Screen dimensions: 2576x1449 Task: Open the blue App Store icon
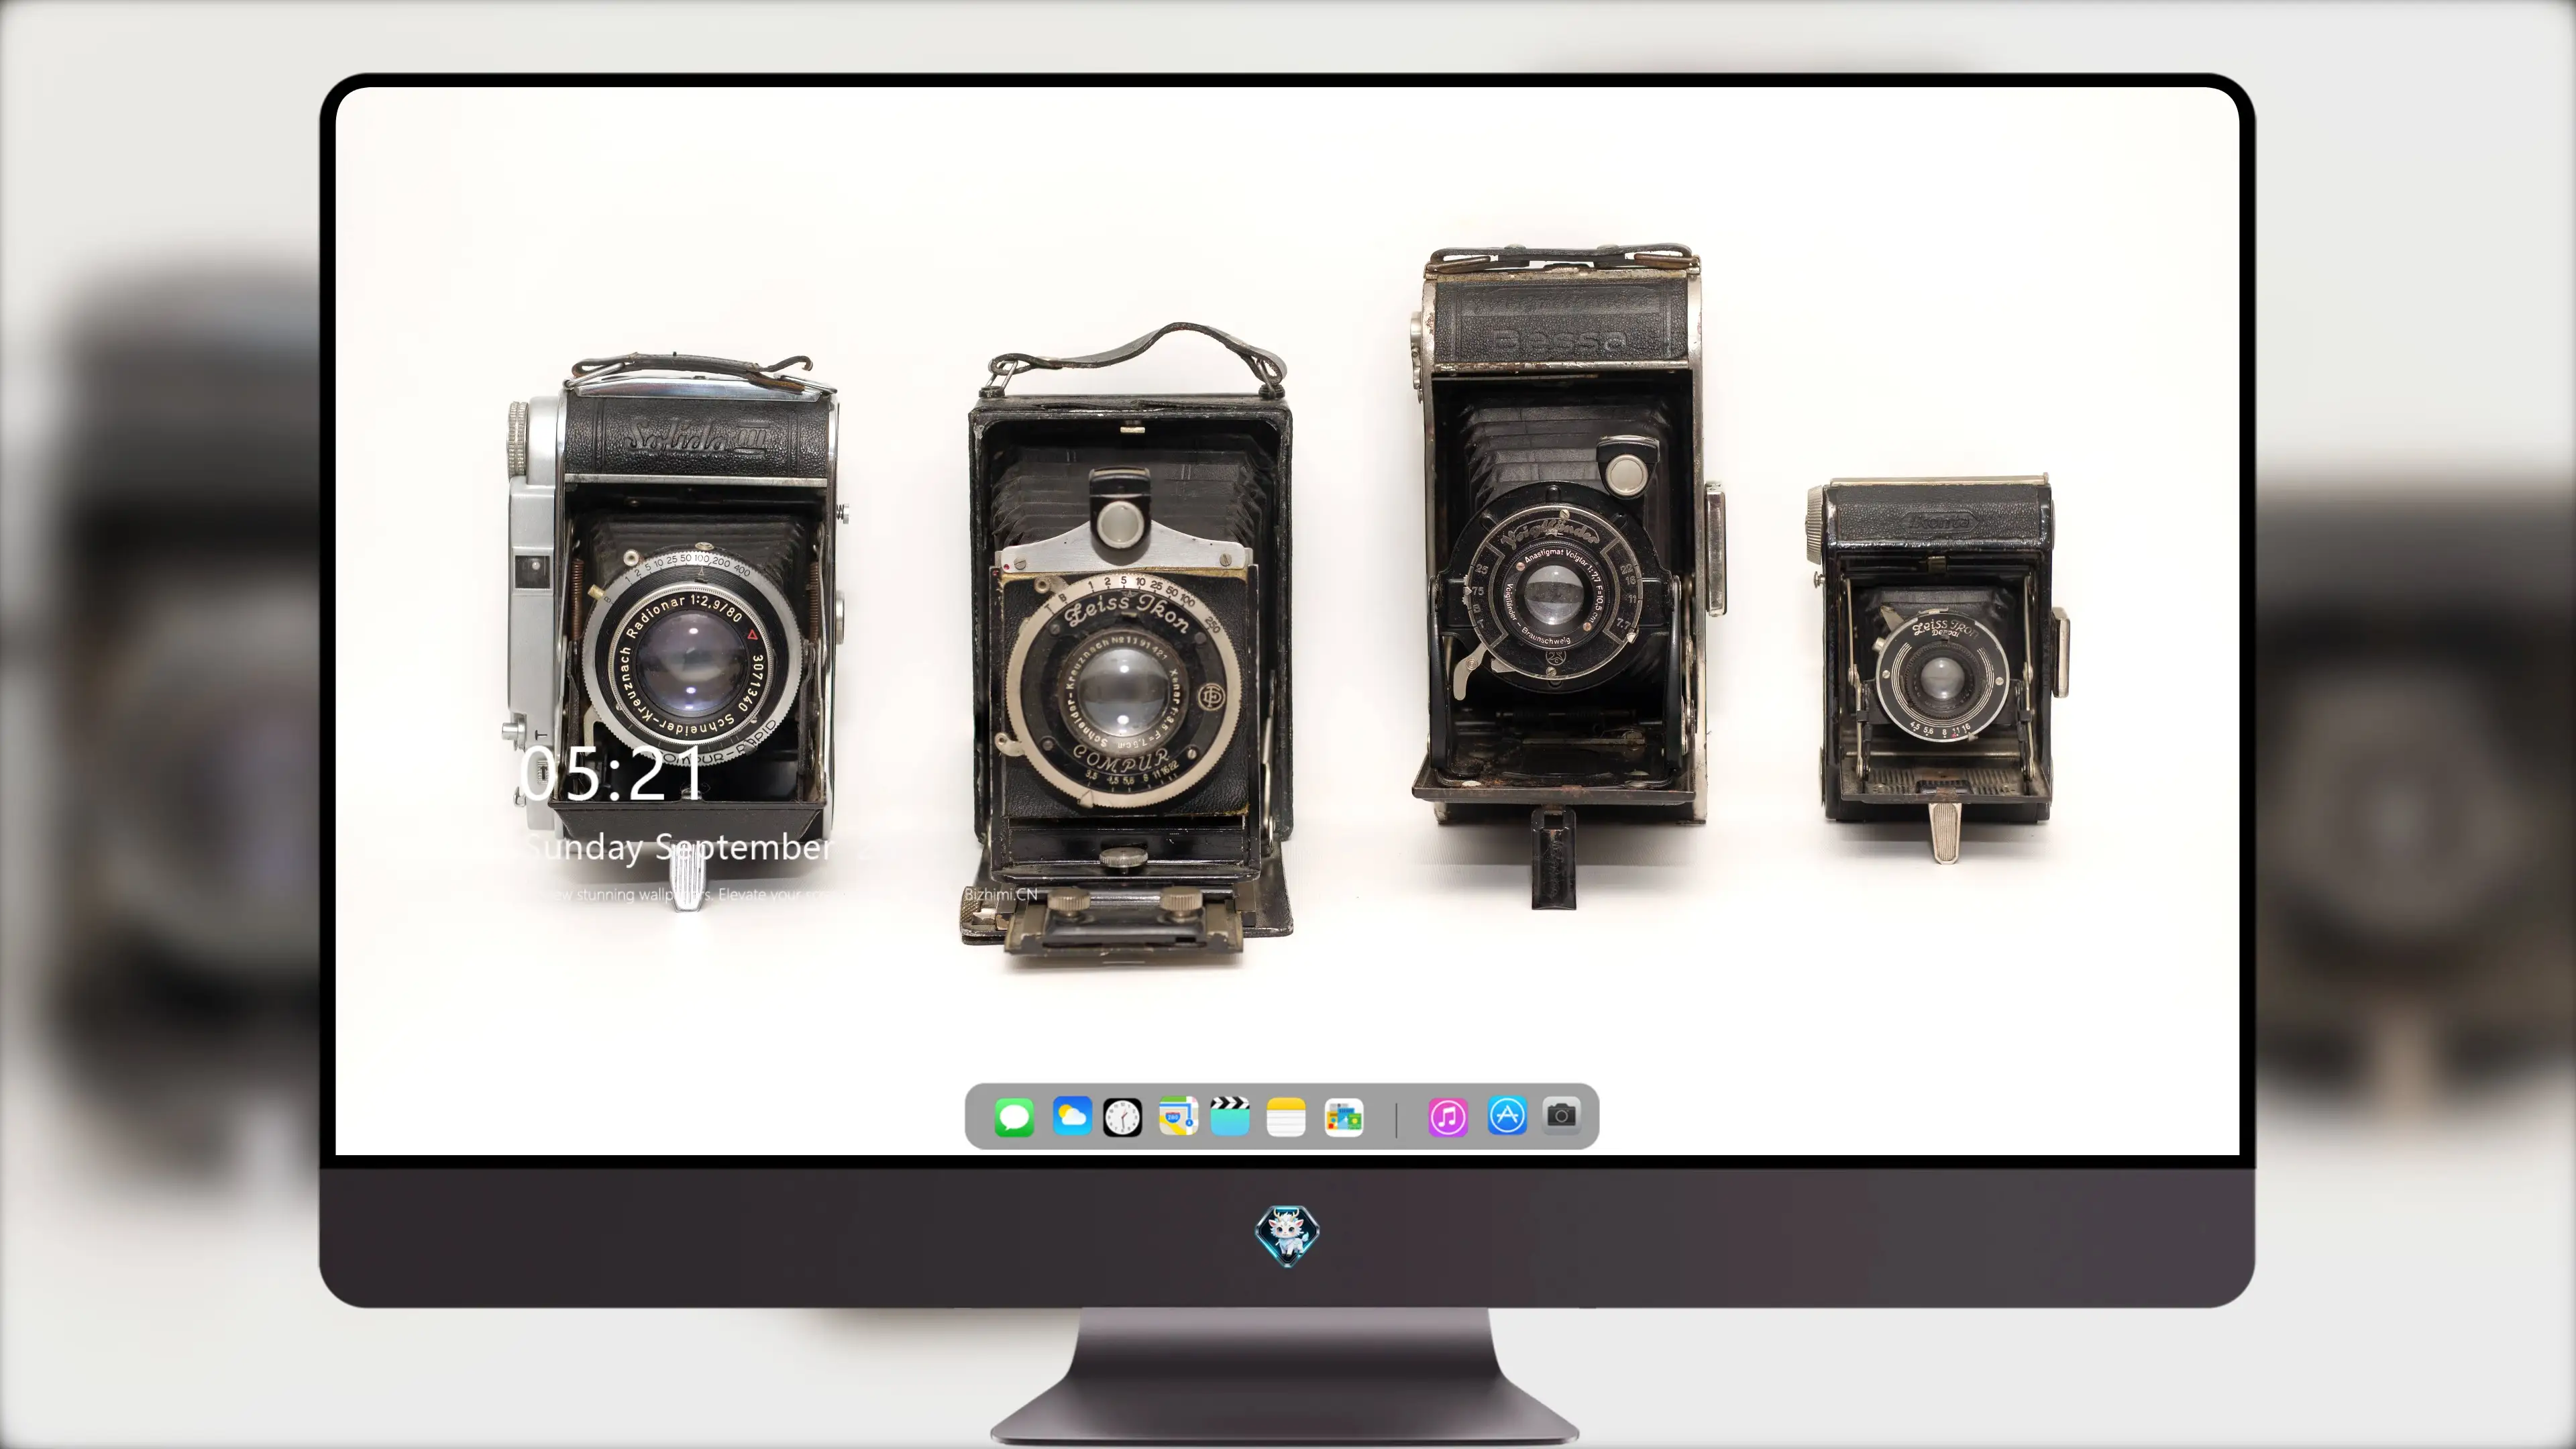(1507, 1116)
